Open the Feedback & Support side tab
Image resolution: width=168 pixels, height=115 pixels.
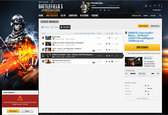pyautogui.click(x=1, y=56)
